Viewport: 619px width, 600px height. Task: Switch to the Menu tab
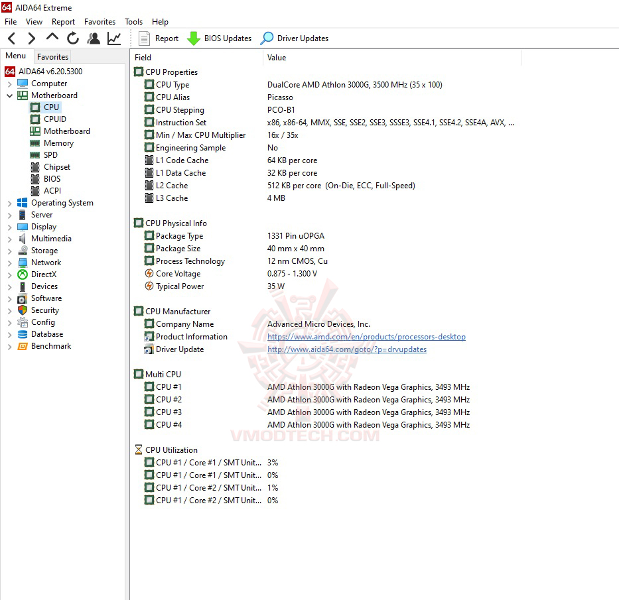16,56
